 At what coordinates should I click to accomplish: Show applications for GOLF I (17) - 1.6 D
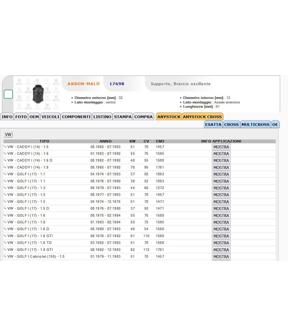(x=221, y=229)
